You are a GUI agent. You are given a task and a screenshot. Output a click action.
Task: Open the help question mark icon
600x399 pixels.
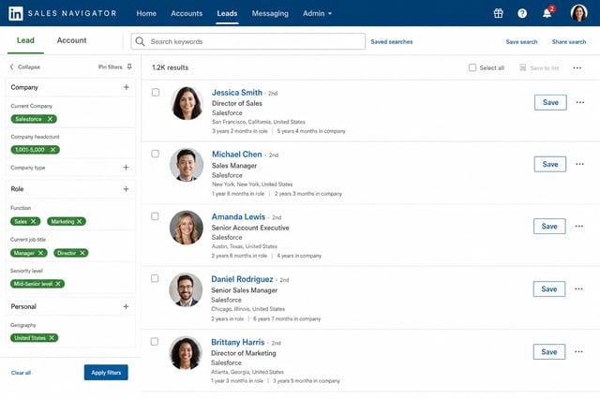click(522, 13)
